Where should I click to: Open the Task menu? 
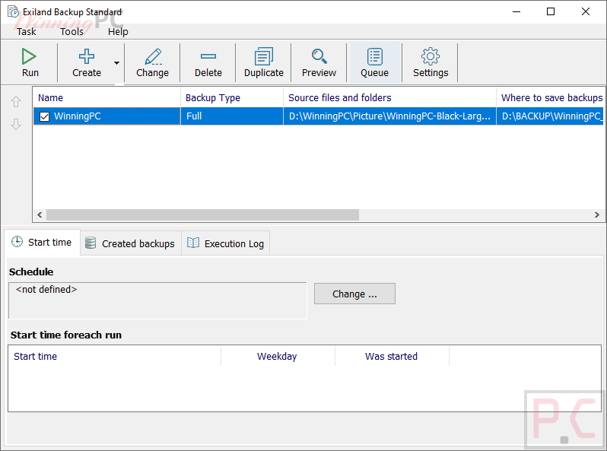click(x=27, y=32)
